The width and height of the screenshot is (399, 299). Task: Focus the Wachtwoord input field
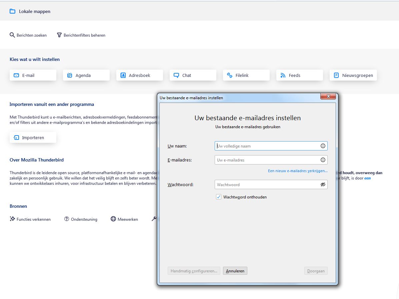267,184
